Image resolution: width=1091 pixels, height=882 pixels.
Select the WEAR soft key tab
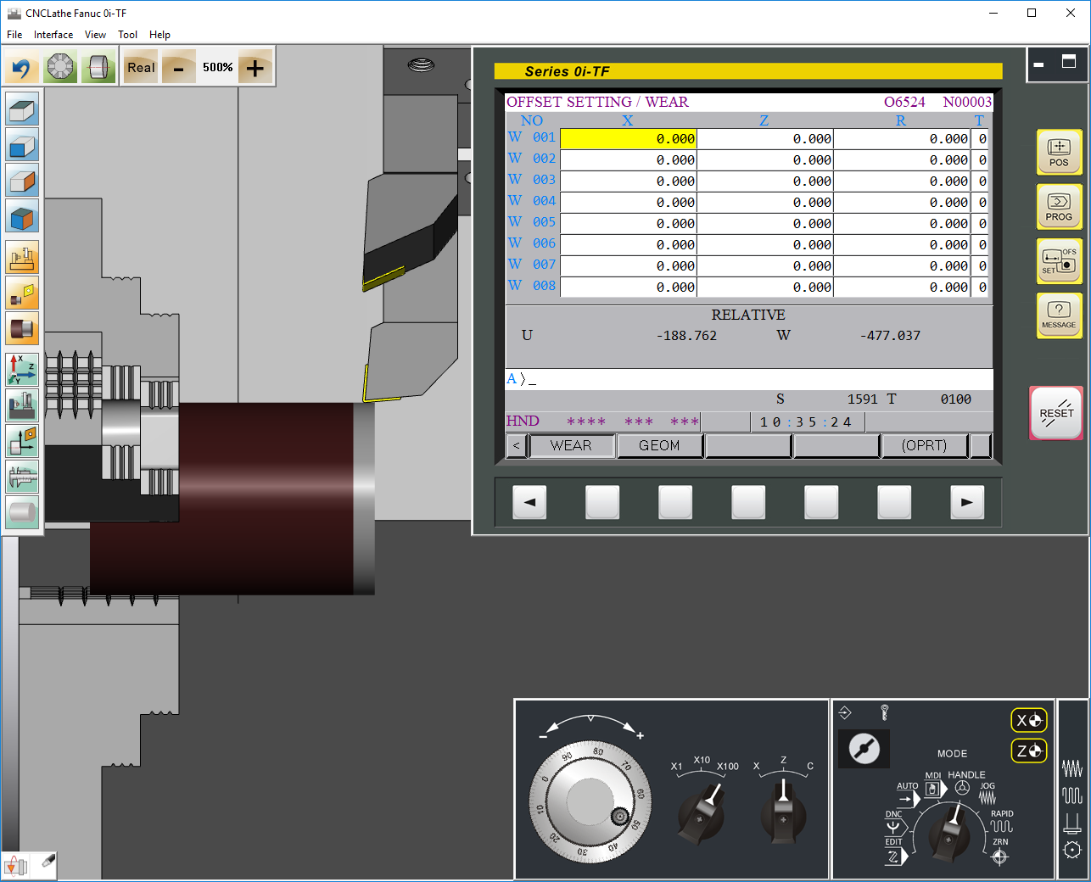pos(571,445)
